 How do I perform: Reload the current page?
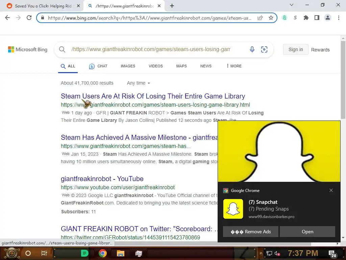tap(29, 18)
